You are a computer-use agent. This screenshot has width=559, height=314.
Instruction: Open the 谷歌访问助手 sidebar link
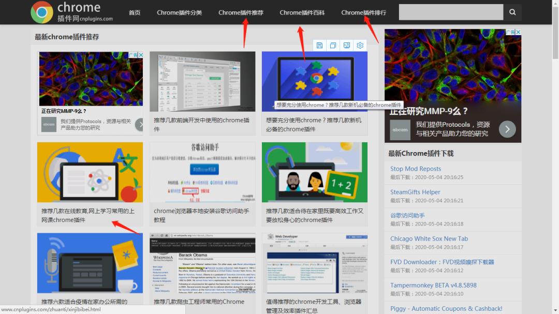pos(407,215)
